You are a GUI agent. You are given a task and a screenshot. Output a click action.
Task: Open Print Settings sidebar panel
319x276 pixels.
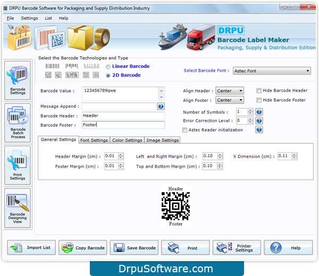[x=18, y=165]
